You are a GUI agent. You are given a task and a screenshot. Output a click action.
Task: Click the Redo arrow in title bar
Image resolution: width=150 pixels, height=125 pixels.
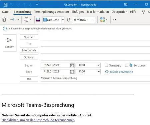pos(18,5)
